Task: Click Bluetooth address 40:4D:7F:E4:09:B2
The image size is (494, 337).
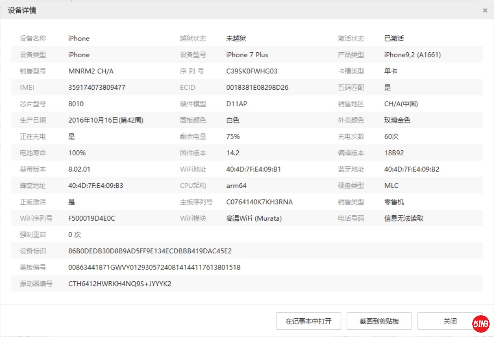Action: (x=412, y=169)
